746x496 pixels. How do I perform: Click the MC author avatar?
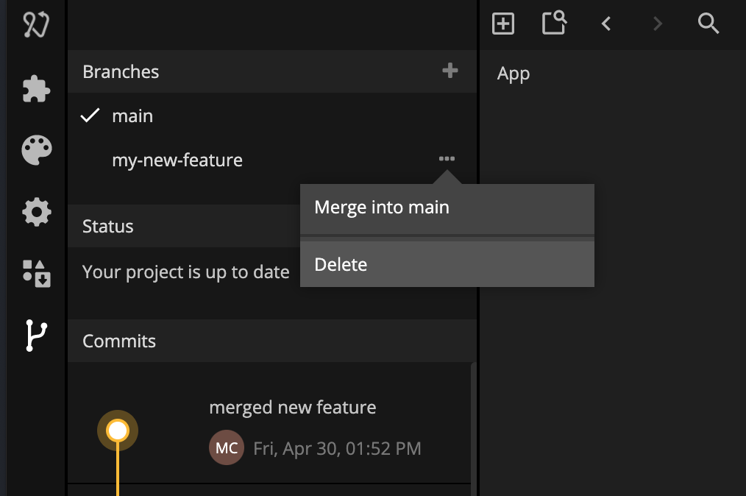click(227, 447)
